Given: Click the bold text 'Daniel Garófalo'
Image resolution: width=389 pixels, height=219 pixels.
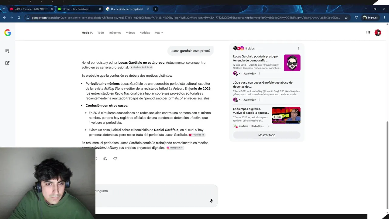Looking at the screenshot, I should (x=166, y=130).
